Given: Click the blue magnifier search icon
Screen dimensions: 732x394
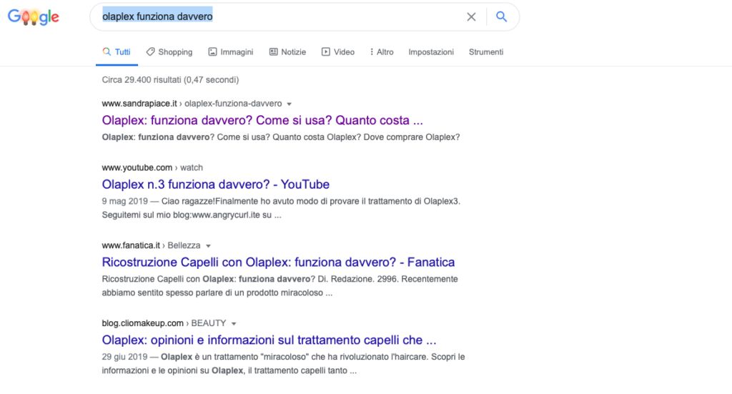Looking at the screenshot, I should click(501, 17).
